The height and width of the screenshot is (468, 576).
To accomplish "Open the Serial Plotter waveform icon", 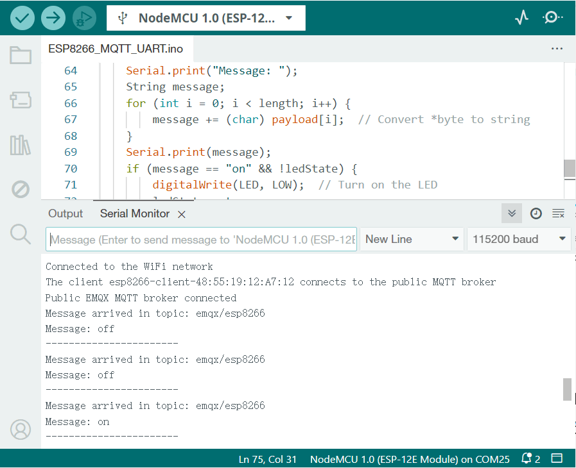I will 521,18.
